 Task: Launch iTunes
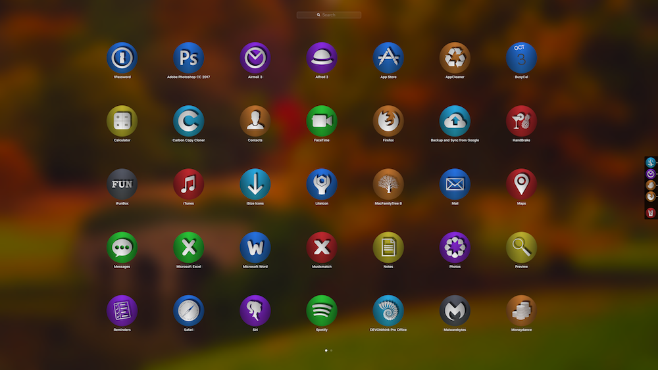188,185
